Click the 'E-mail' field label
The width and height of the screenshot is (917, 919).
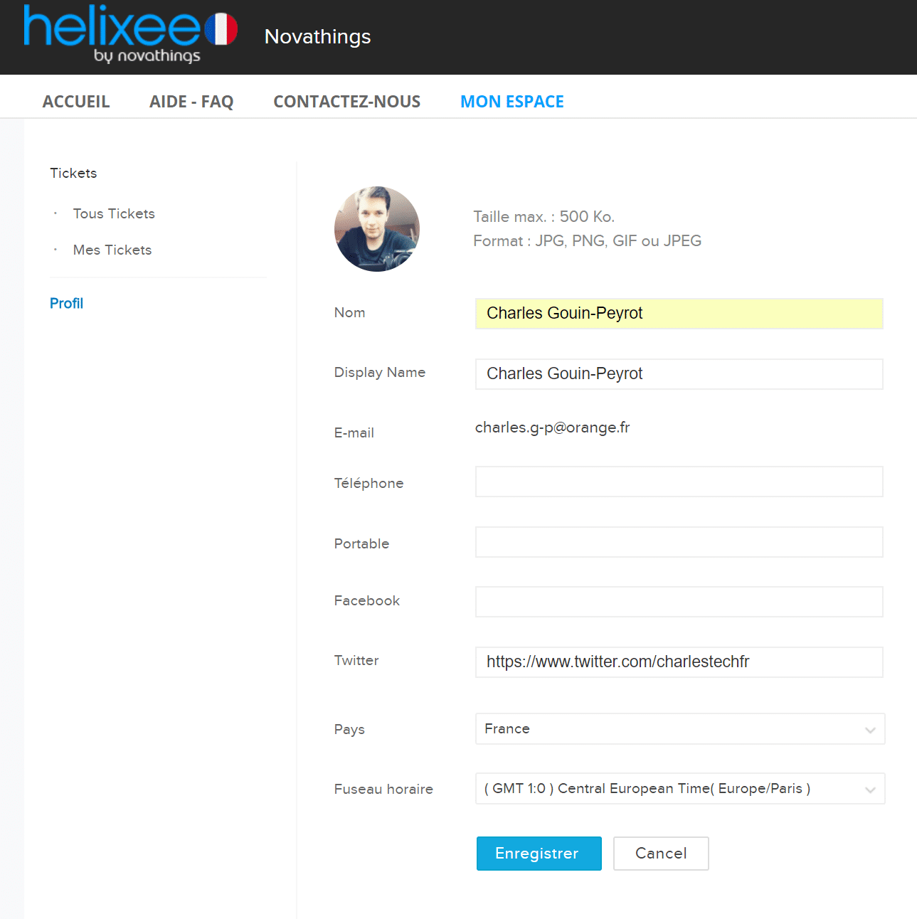(354, 432)
